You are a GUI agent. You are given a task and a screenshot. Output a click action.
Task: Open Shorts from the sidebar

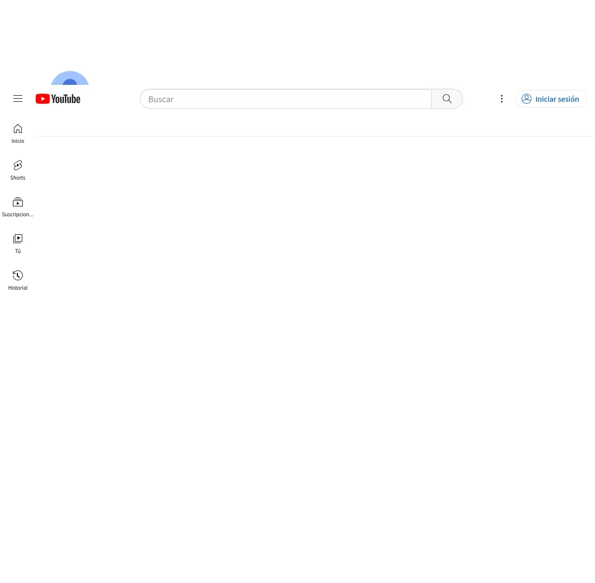(18, 171)
